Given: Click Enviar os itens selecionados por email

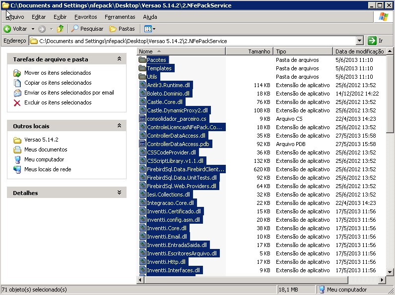Looking at the screenshot, I should (69, 93).
